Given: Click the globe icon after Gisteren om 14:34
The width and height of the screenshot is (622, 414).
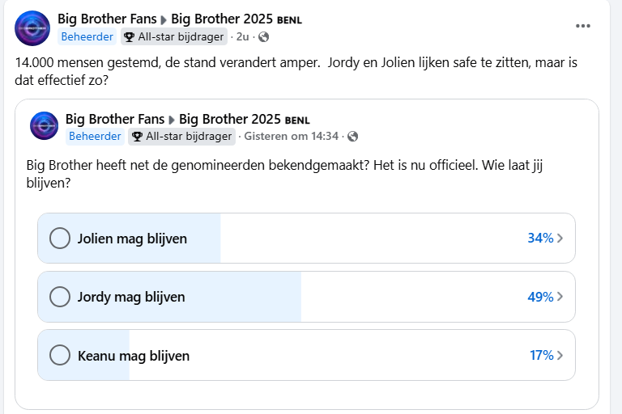Looking at the screenshot, I should tap(352, 137).
